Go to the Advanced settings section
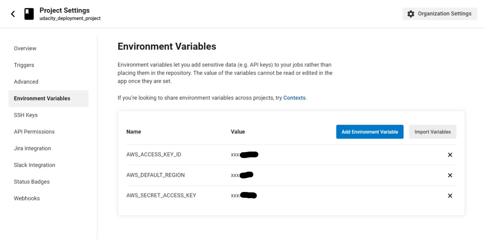 26,82
